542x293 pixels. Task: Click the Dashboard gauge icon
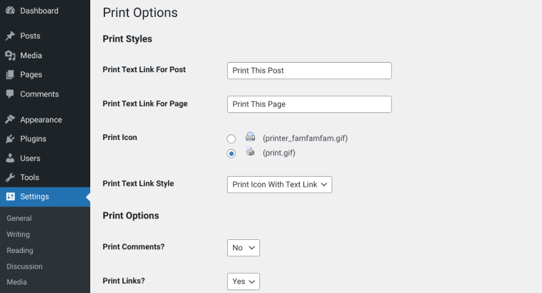pos(10,11)
